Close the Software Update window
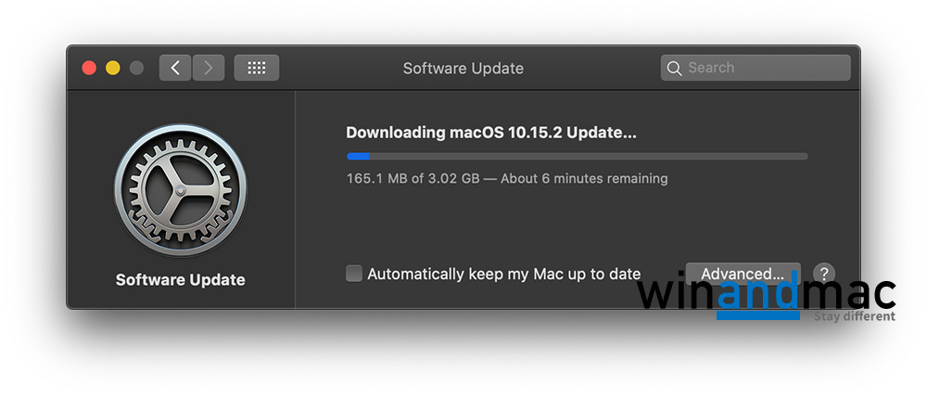 (90, 68)
